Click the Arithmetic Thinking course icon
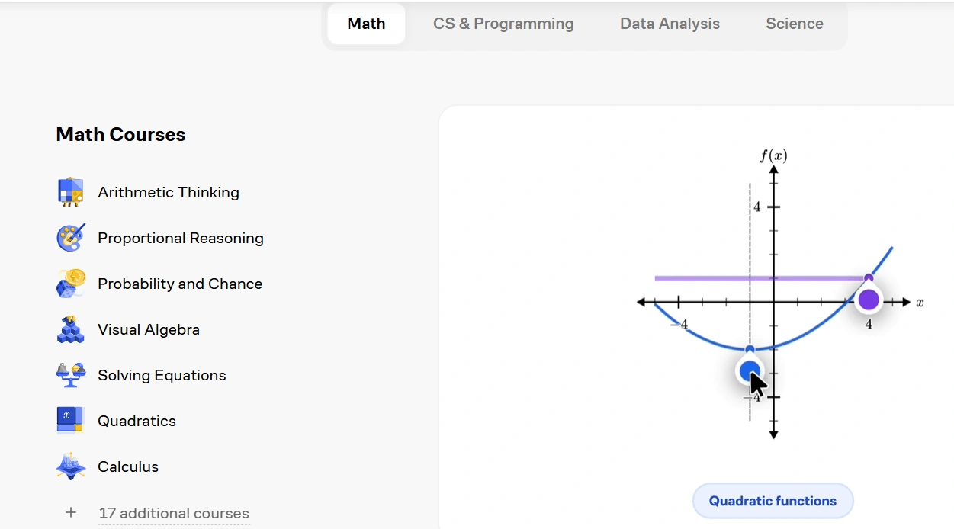The image size is (954, 529). tap(71, 192)
